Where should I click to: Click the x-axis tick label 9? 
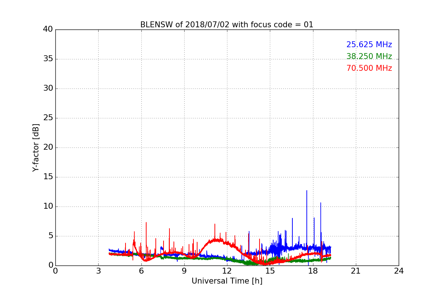(x=184, y=271)
